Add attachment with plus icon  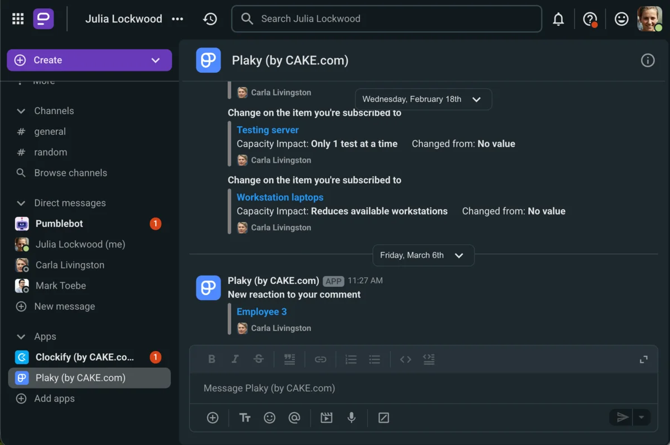(213, 418)
